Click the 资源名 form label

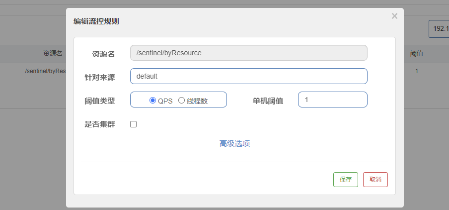103,54
